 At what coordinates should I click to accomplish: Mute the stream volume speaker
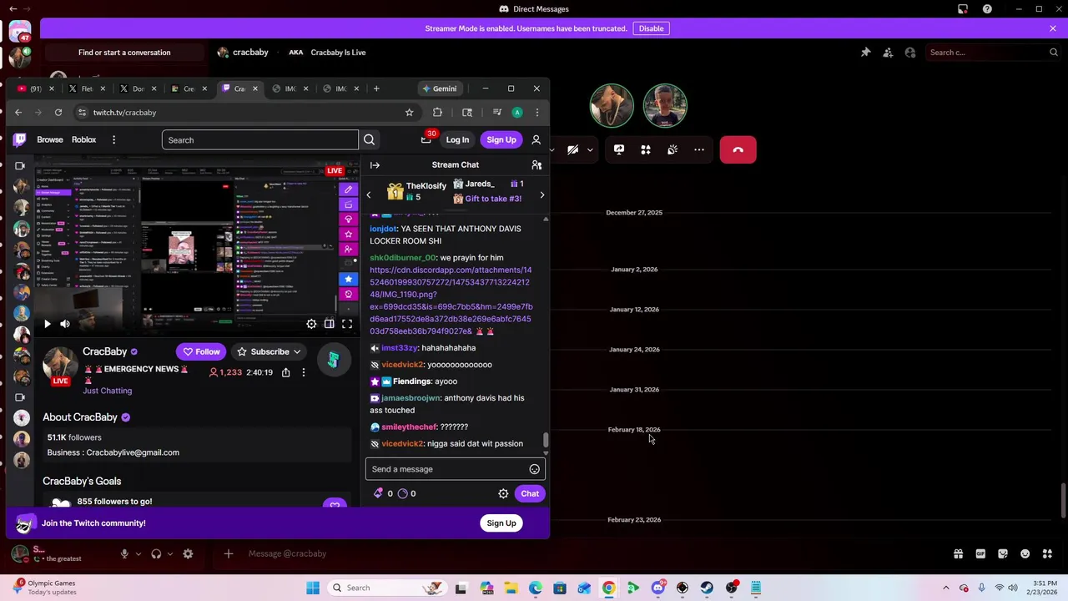[65, 324]
